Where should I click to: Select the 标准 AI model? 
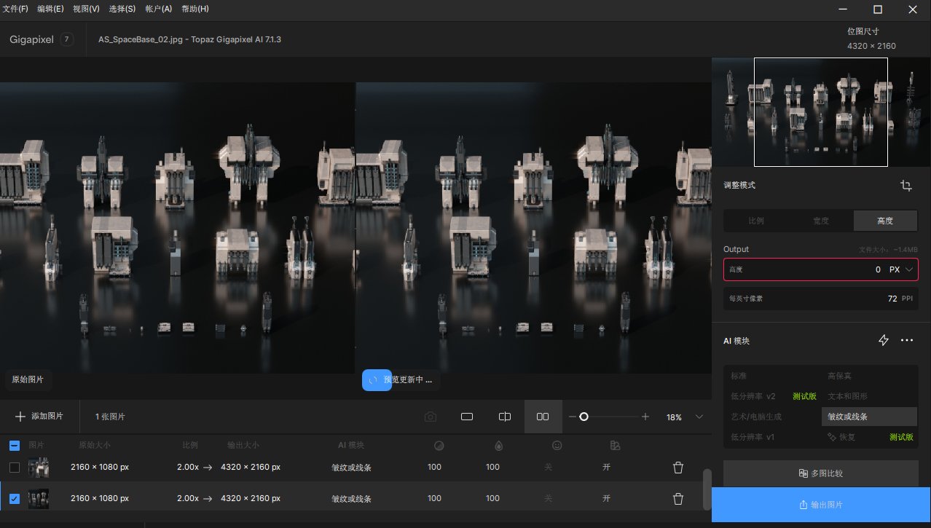click(738, 376)
